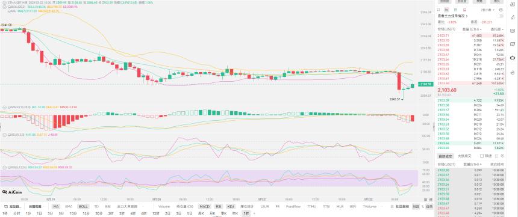Select the active 1时 timeframe
The width and height of the screenshot is (518, 217).
coord(246,213)
